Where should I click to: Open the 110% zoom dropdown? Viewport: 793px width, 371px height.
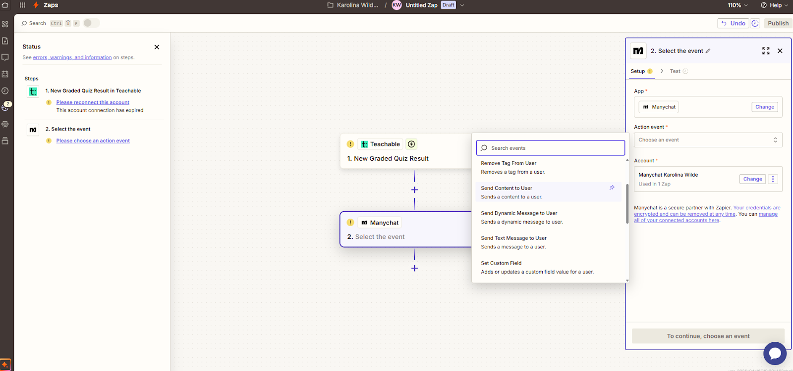coord(738,5)
